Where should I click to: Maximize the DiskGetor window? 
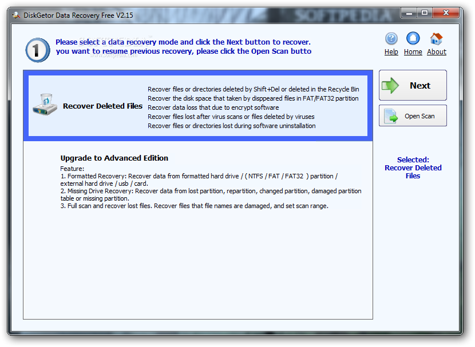(425, 13)
